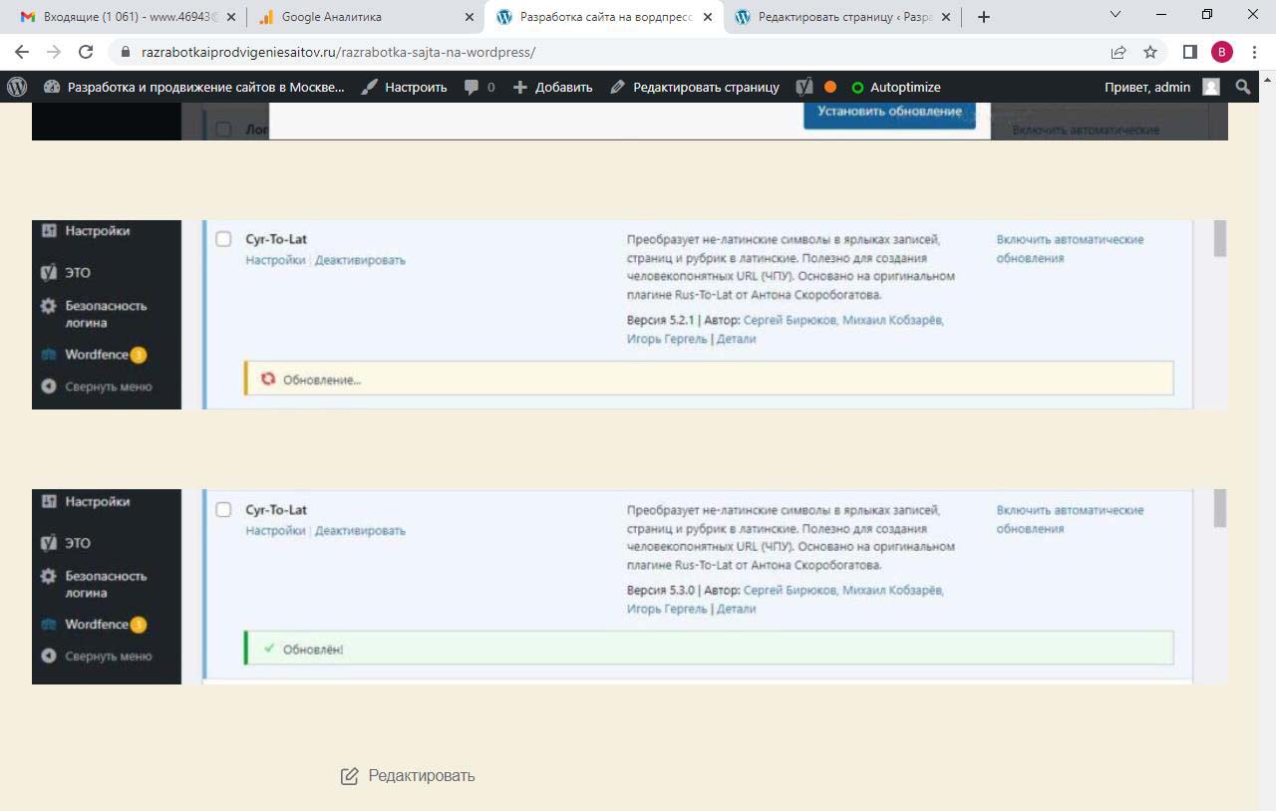Click the share page icon in address bar
This screenshot has height=811, width=1276.
(1118, 52)
